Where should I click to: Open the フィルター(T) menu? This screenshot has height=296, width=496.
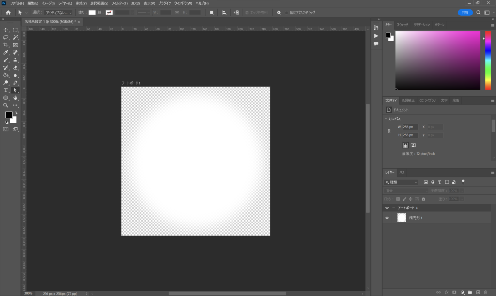coord(119,3)
